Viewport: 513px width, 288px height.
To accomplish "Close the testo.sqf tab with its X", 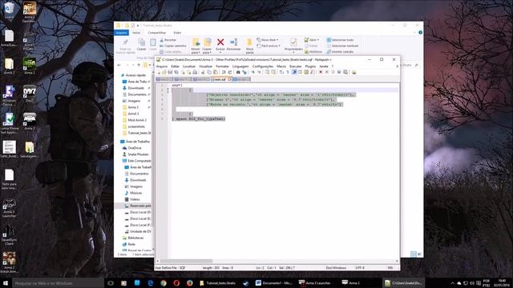I will [229, 79].
